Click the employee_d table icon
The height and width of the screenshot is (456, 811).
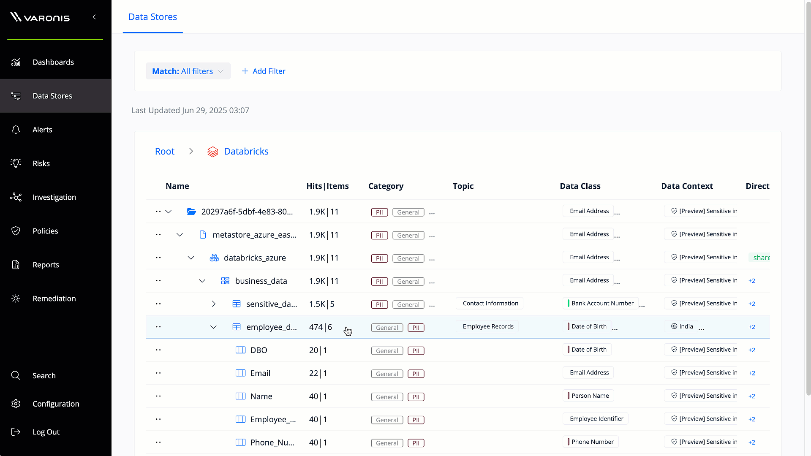click(x=237, y=327)
